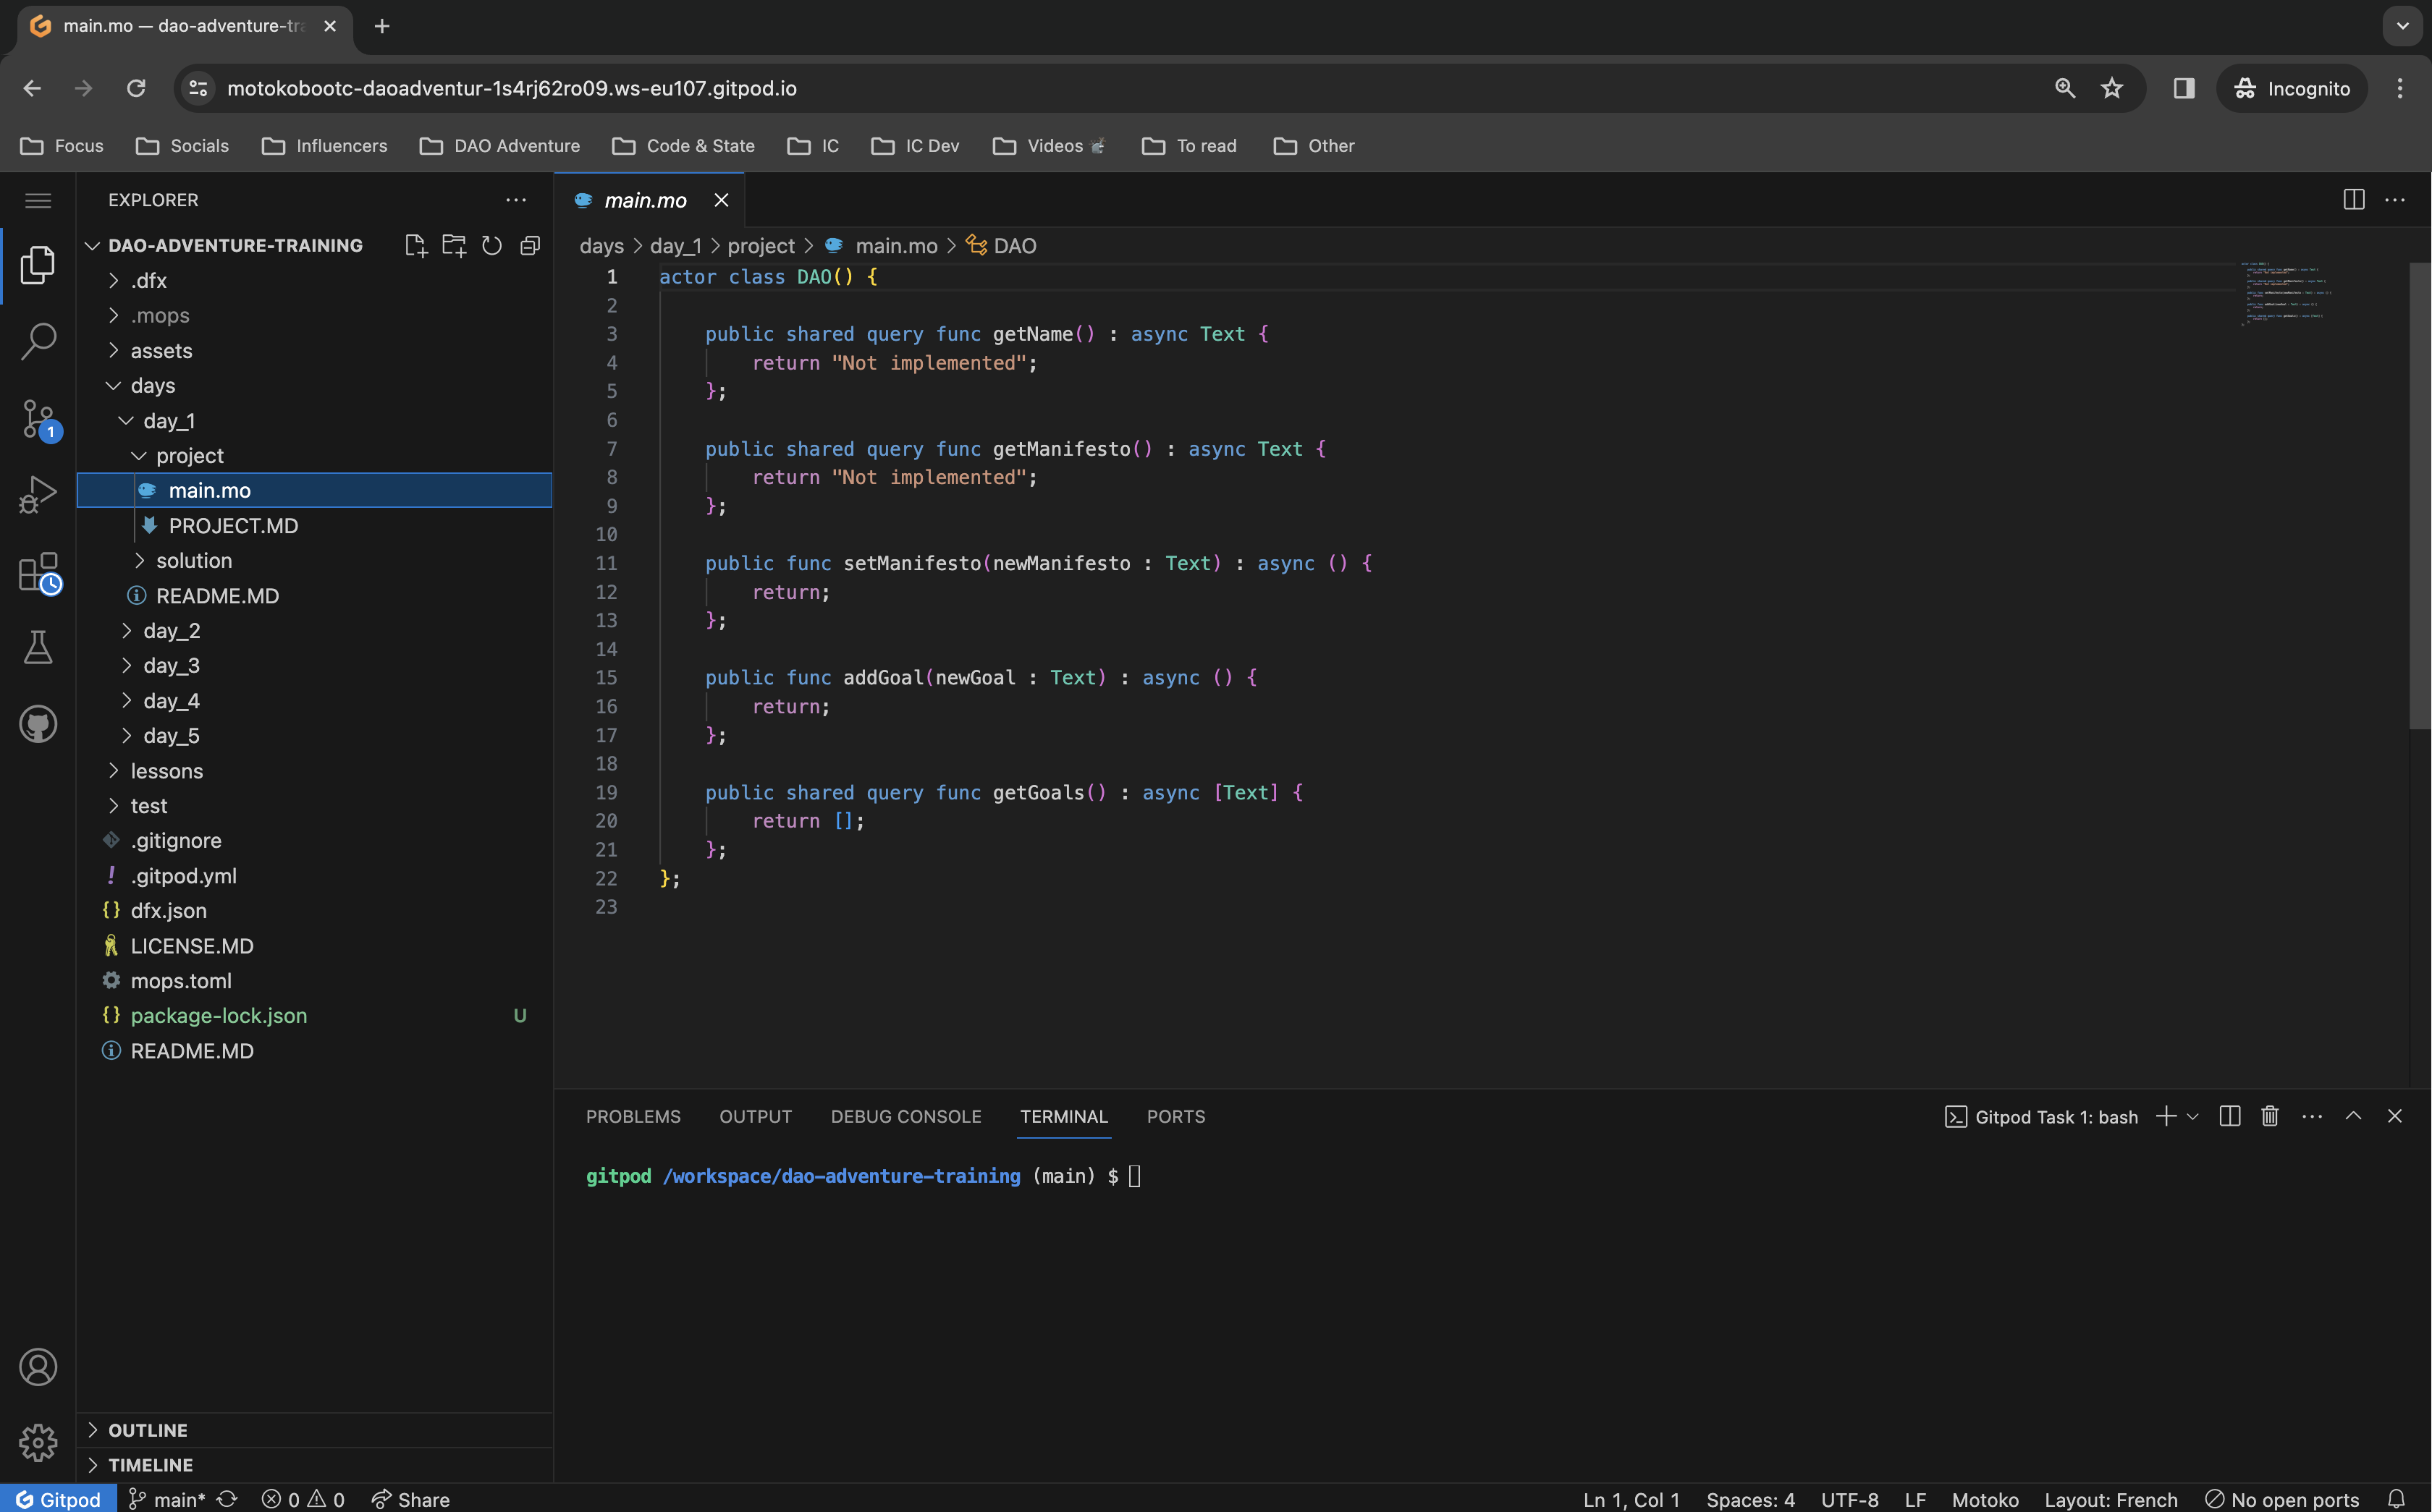The height and width of the screenshot is (1512, 2432).
Task: Select the TERMINAL tab
Action: tap(1063, 1116)
